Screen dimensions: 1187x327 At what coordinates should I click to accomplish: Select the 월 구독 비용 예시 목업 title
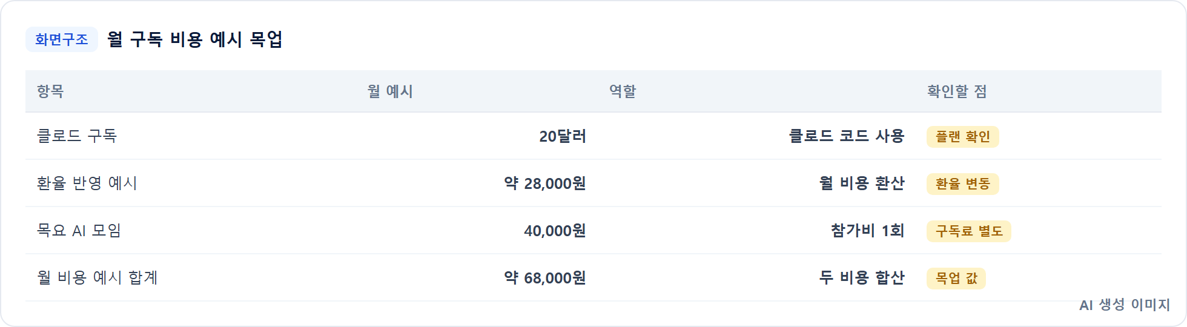pyautogui.click(x=195, y=39)
